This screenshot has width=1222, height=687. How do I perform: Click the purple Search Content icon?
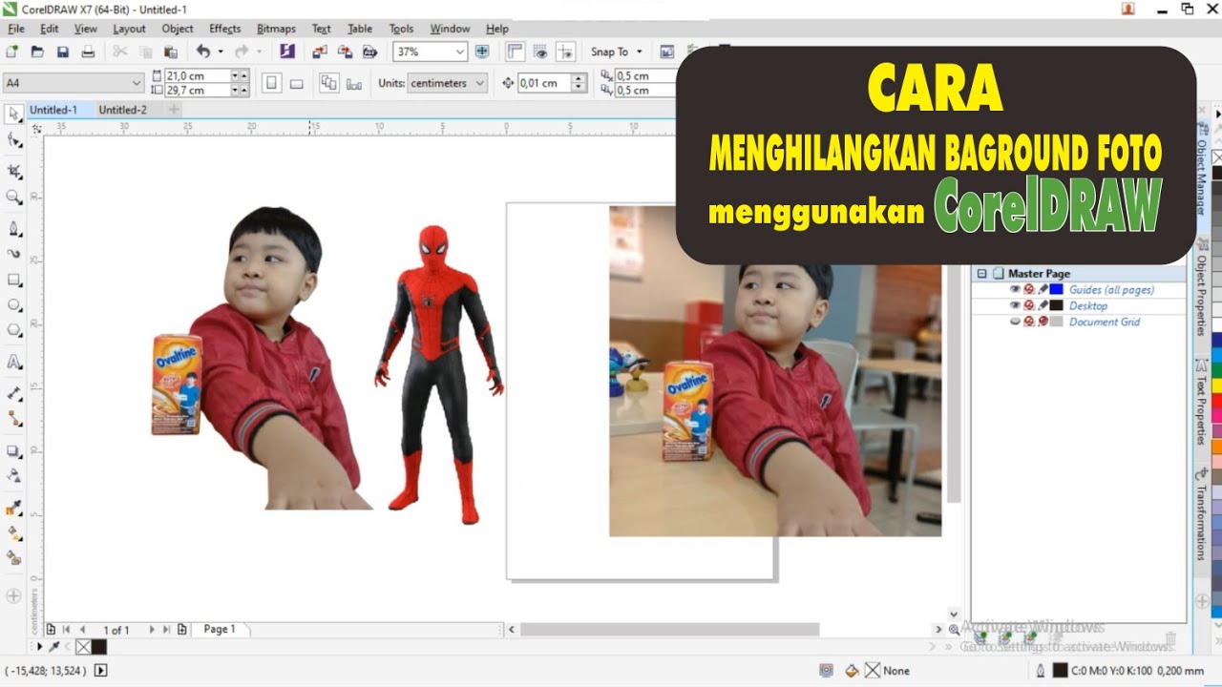[x=287, y=52]
